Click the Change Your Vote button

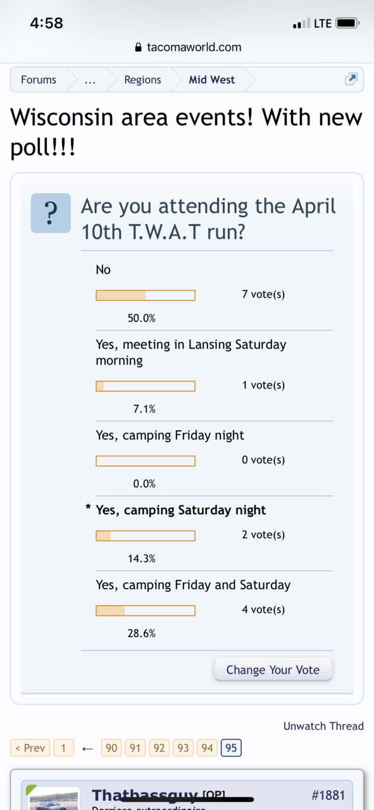(273, 670)
